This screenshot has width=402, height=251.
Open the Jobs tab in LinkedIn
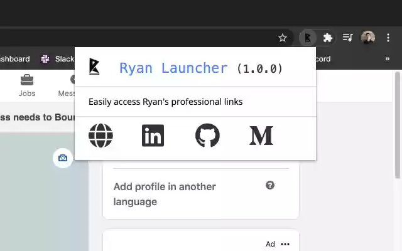(27, 85)
